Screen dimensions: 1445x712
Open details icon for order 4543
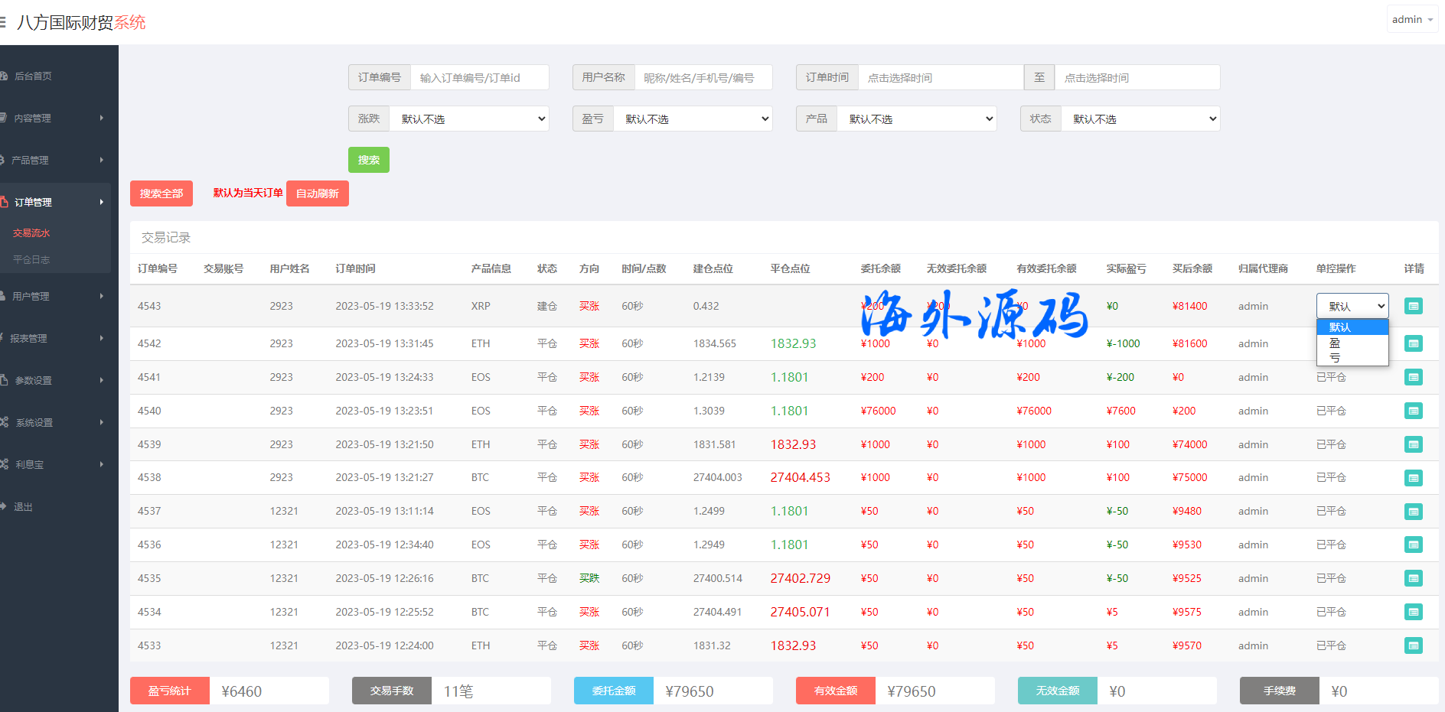1413,306
